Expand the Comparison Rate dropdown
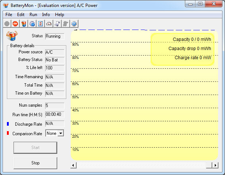The image size is (225, 175). click(61, 133)
